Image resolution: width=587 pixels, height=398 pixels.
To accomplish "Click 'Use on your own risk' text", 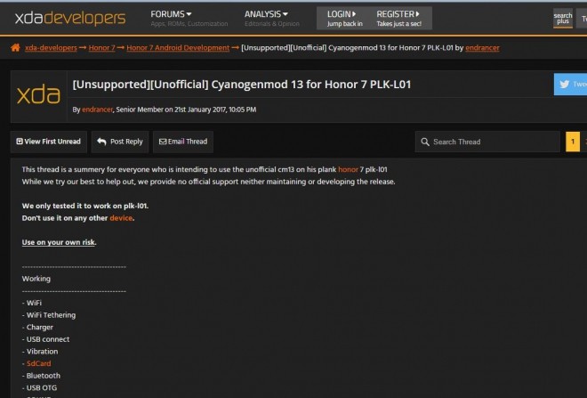I will click(x=59, y=242).
